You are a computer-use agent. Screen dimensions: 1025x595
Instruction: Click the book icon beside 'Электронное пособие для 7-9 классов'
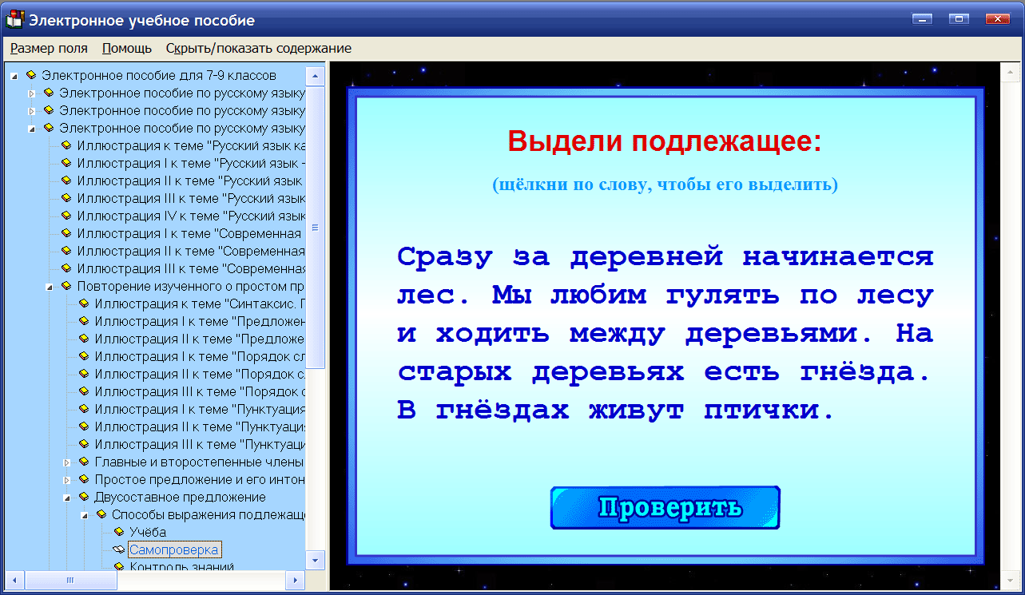point(32,75)
